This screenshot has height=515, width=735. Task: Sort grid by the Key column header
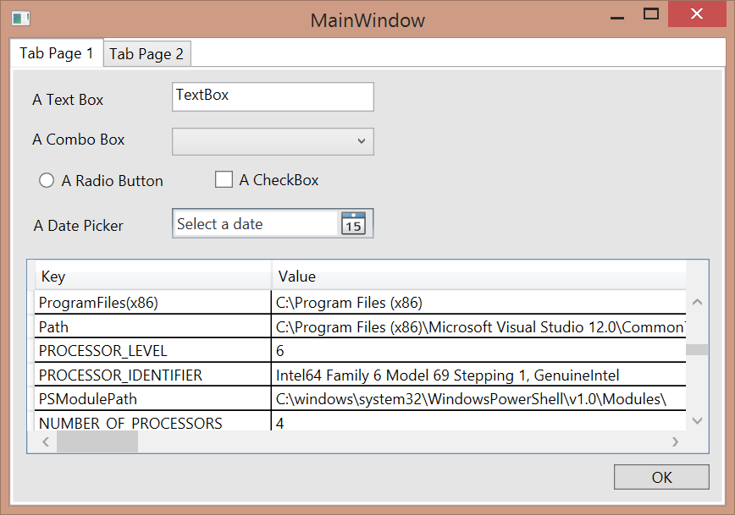(x=152, y=277)
